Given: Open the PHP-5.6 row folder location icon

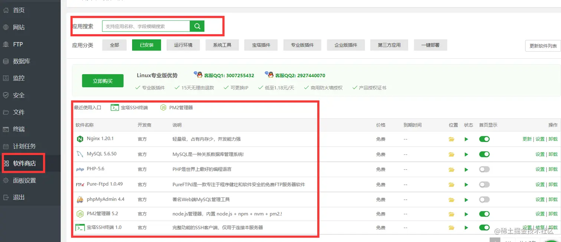Looking at the screenshot, I should [x=452, y=170].
